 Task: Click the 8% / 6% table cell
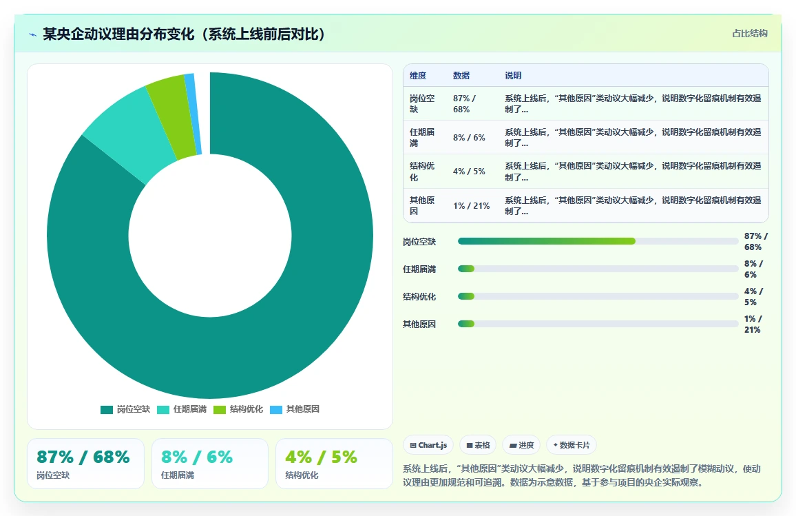[472, 138]
